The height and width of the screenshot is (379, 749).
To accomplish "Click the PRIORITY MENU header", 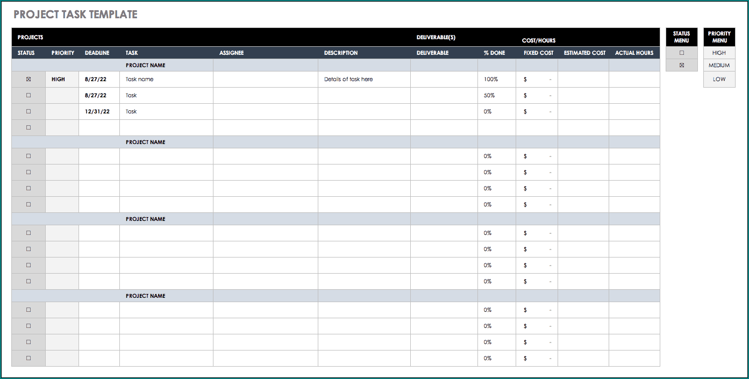I will pyautogui.click(x=719, y=37).
